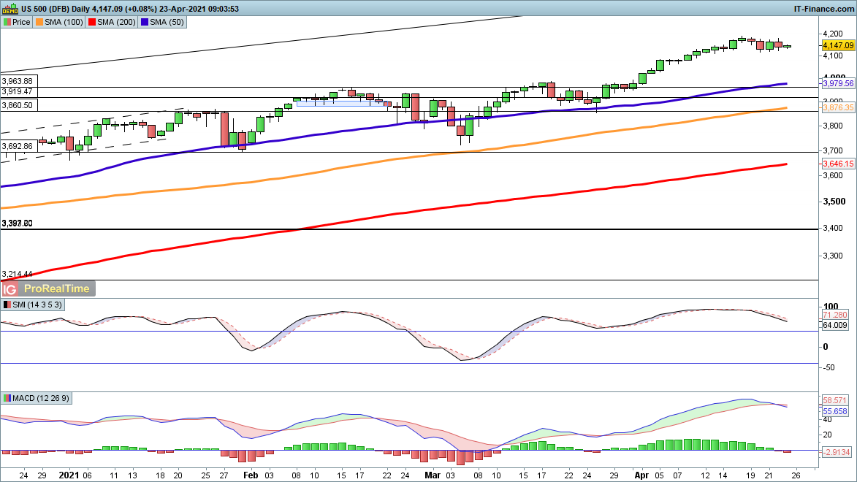Click the blue SMA (50) color swatch

coord(145,23)
